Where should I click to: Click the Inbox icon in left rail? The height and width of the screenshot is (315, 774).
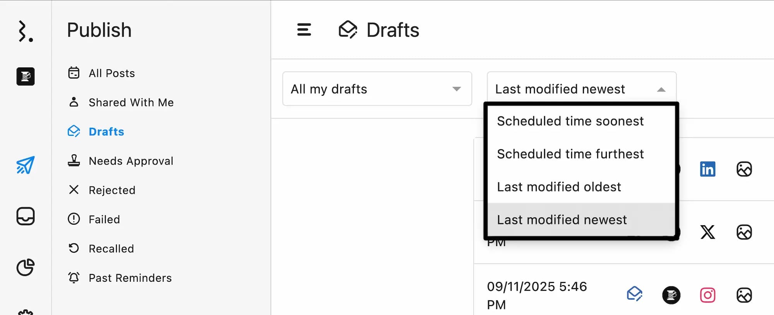[x=26, y=216]
